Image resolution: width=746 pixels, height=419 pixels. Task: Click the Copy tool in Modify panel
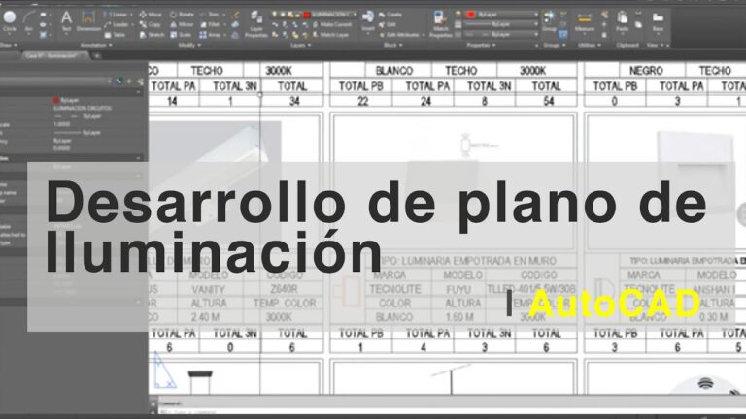(x=151, y=24)
